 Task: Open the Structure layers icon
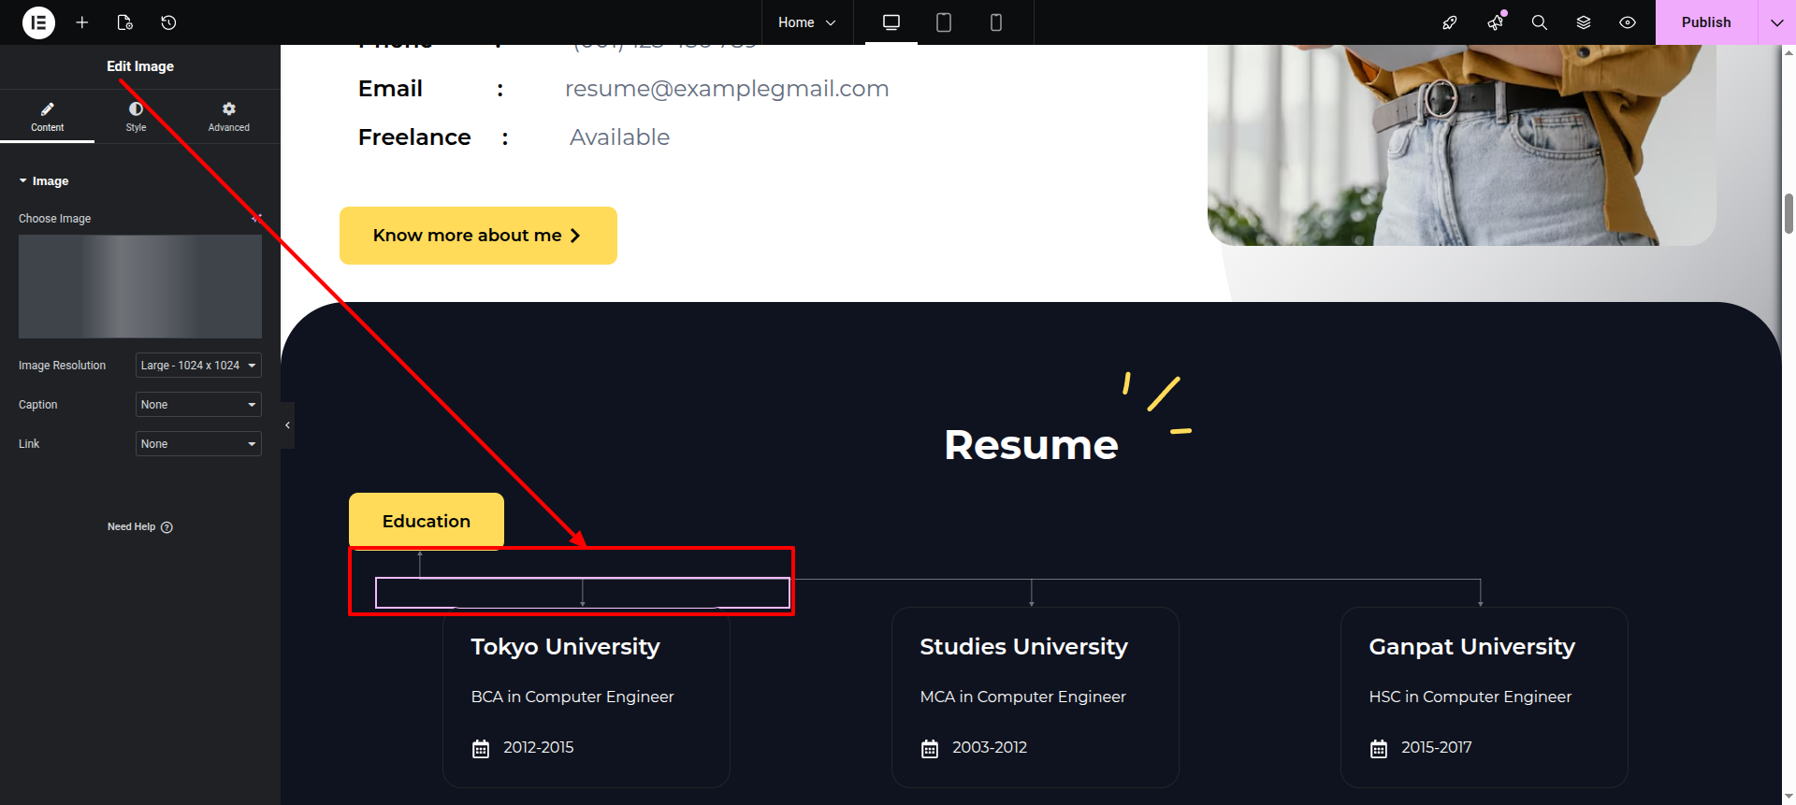pos(1584,22)
